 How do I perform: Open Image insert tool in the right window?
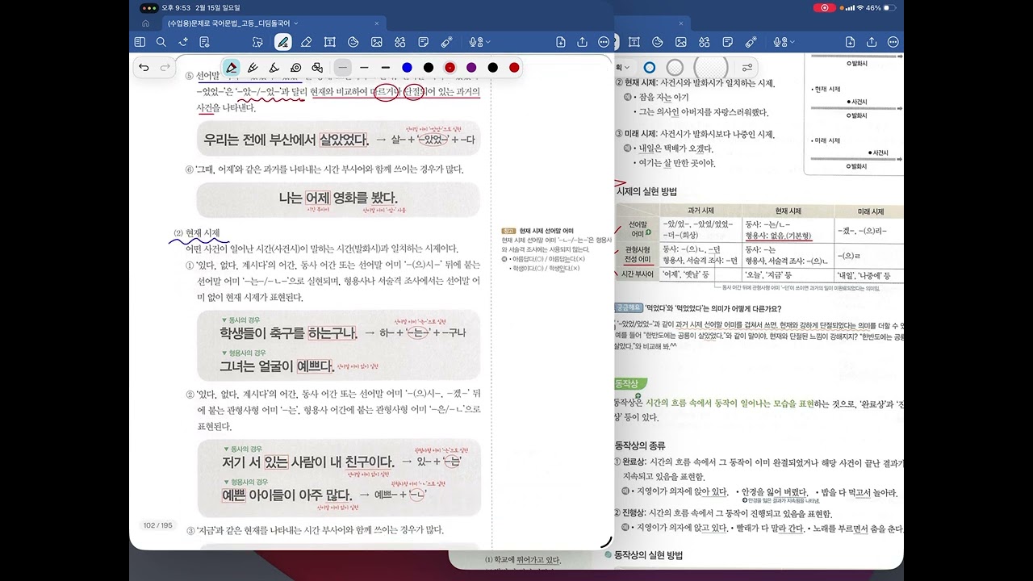coord(681,42)
